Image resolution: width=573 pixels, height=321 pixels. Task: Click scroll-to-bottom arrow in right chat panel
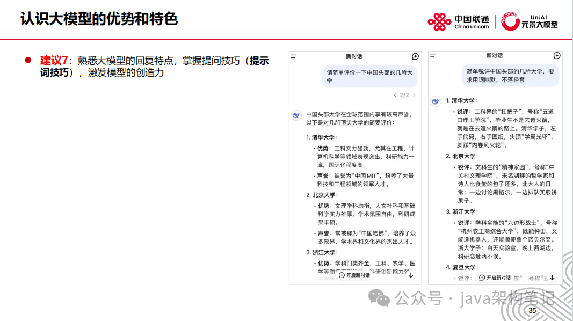[x=552, y=278]
